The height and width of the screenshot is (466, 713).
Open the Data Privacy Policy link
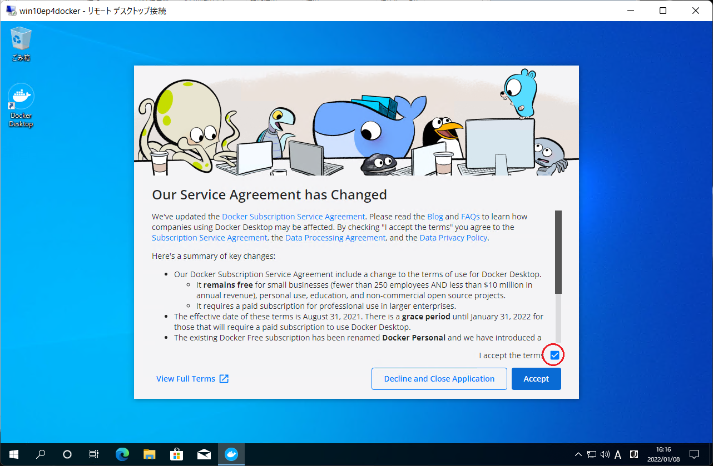(453, 238)
